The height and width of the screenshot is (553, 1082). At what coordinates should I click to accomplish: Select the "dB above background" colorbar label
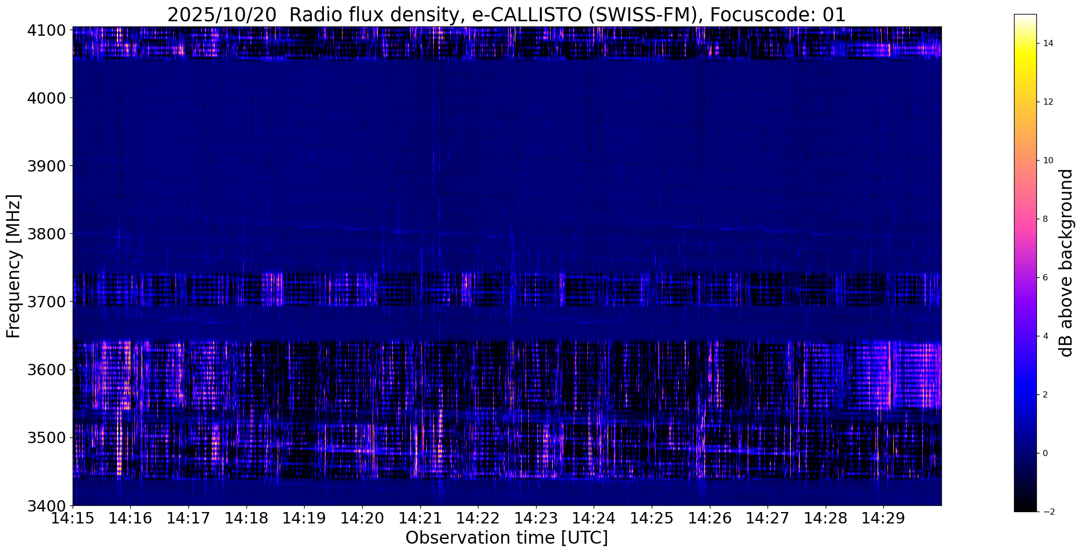(1066, 263)
